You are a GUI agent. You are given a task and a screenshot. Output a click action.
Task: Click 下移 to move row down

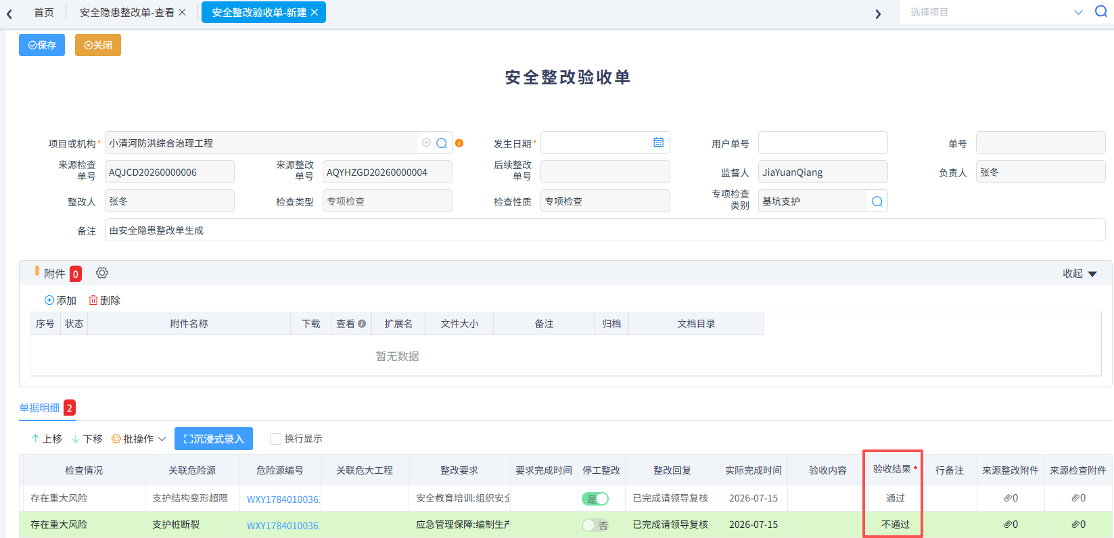(87, 439)
